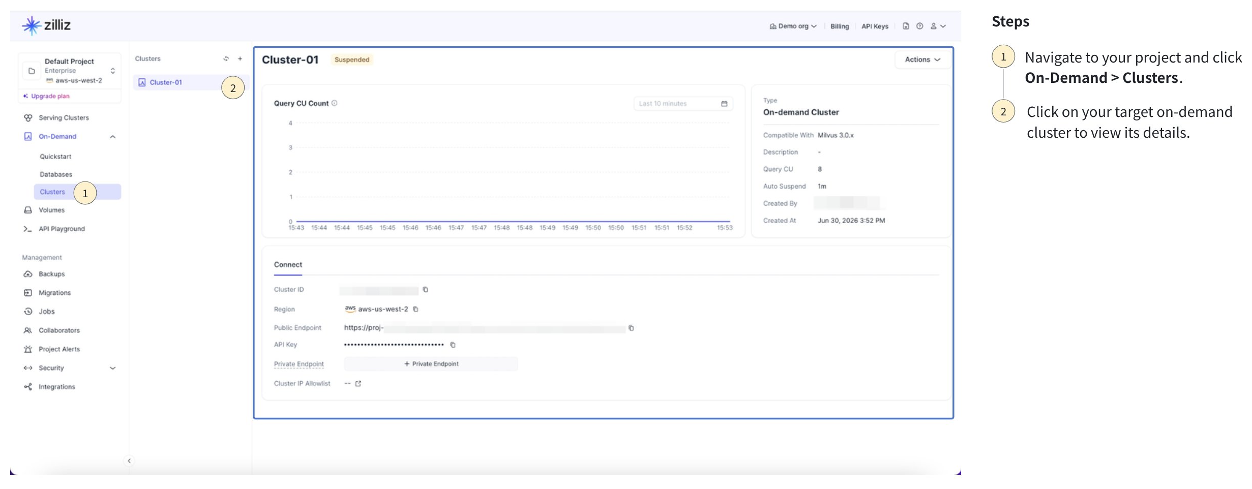
Task: Select Clusters under On-Demand
Action: (x=77, y=192)
